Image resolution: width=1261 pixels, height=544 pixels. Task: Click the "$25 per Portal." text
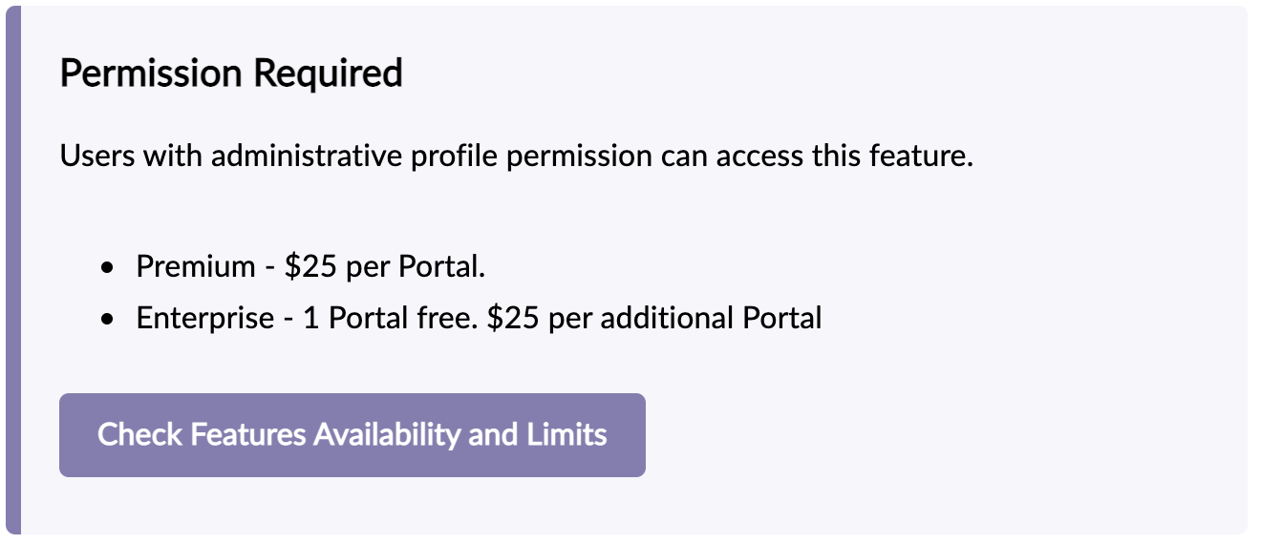[x=385, y=266]
